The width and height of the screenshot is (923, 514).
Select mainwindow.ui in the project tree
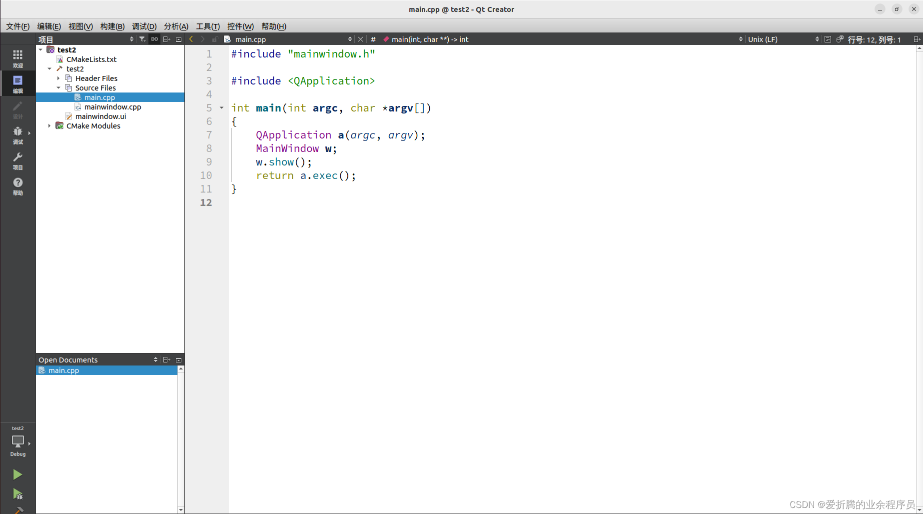(x=100, y=116)
